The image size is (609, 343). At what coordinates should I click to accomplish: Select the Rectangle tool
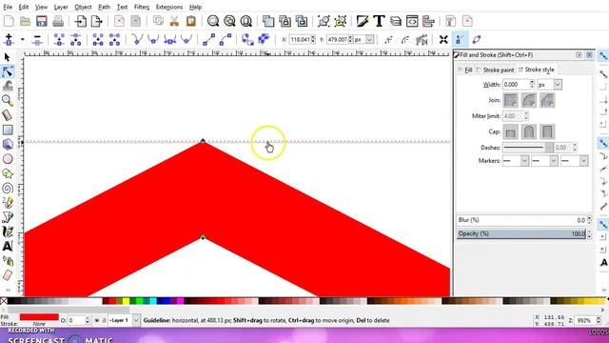[8, 130]
